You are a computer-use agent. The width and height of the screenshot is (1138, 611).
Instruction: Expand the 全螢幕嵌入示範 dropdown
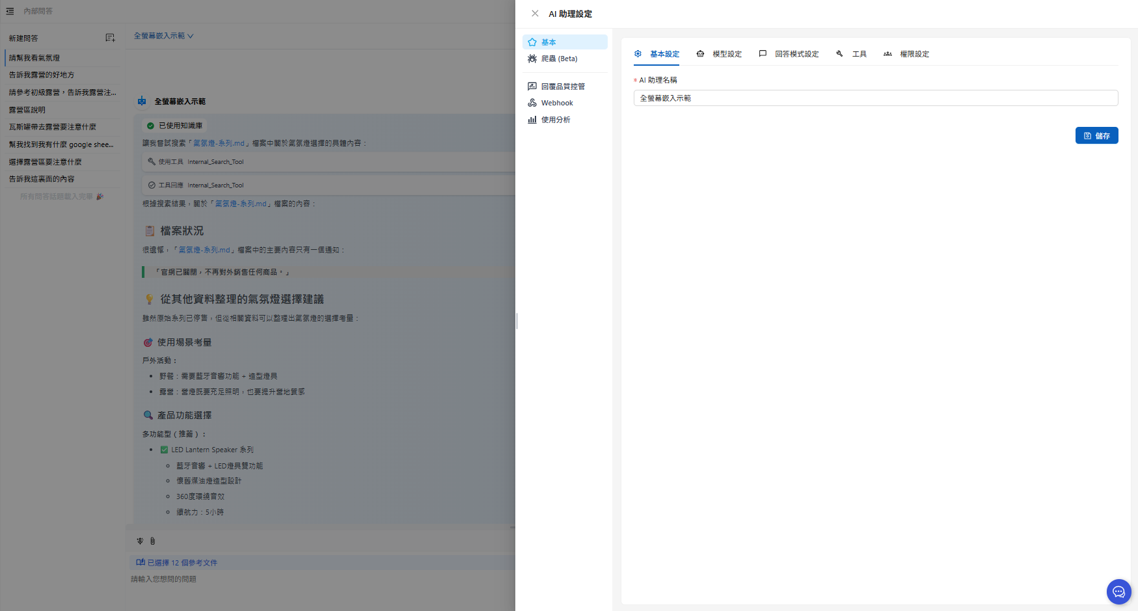tap(164, 36)
